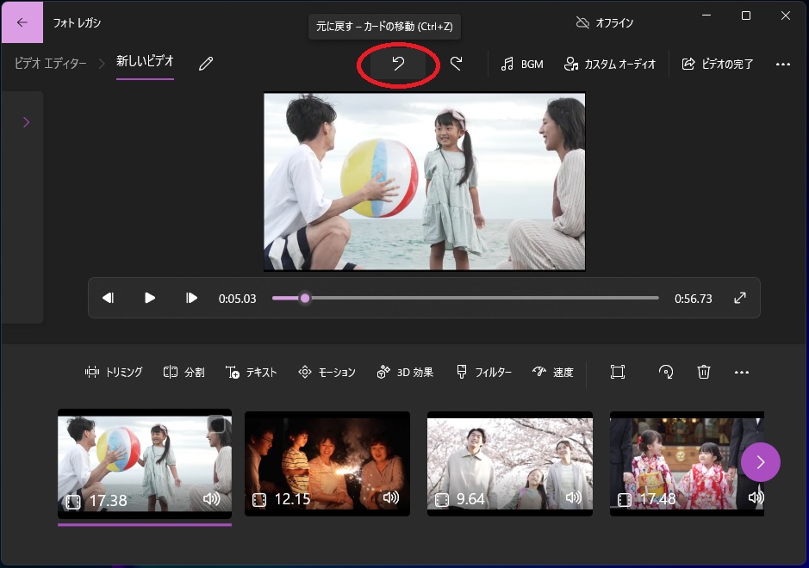Screen dimensions: 809x568
Task: Click the 0:05.03 current time text
Action: (x=237, y=299)
